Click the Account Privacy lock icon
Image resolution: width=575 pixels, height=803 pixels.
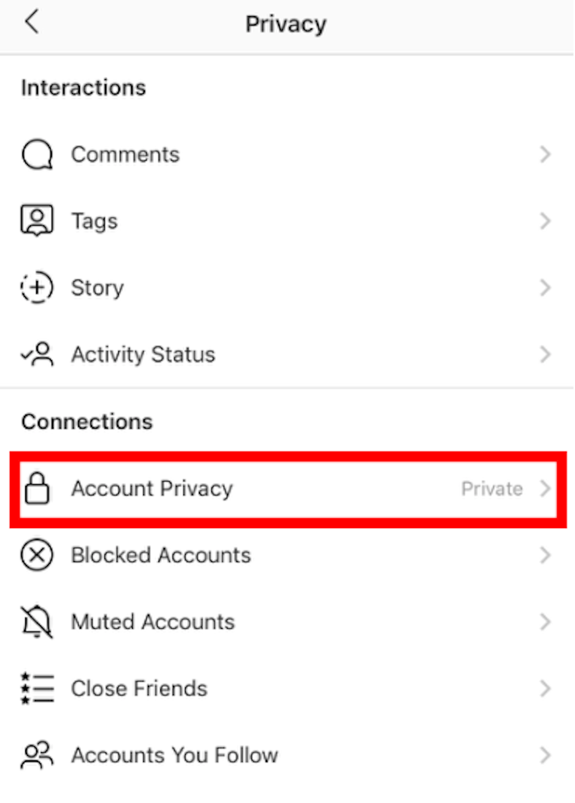coord(37,488)
